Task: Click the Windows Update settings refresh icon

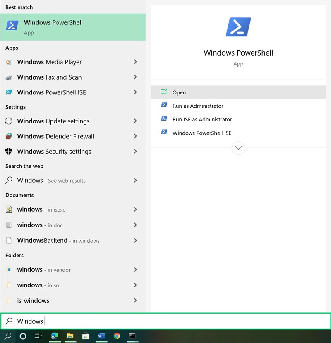Action: pos(9,121)
